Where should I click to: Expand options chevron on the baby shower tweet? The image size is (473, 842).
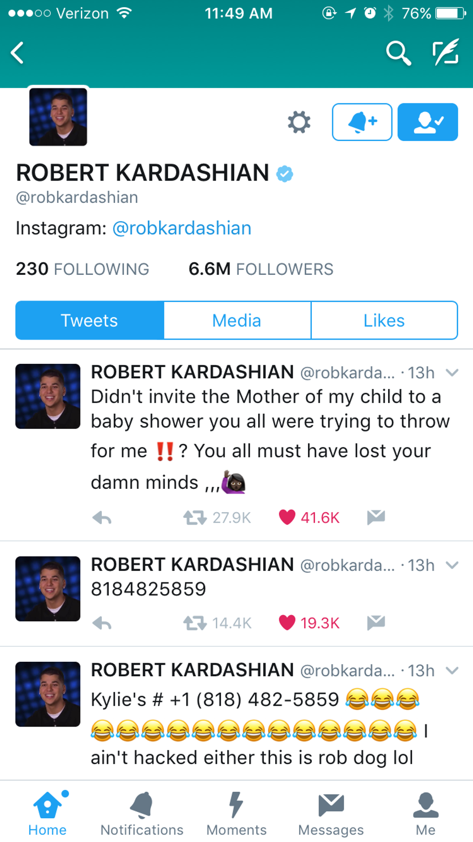452,373
